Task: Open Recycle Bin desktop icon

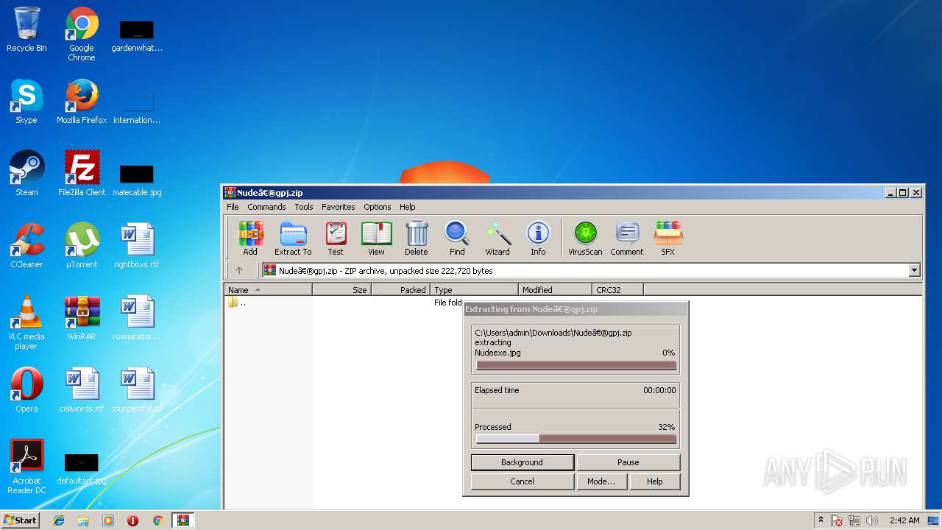Action: click(26, 29)
